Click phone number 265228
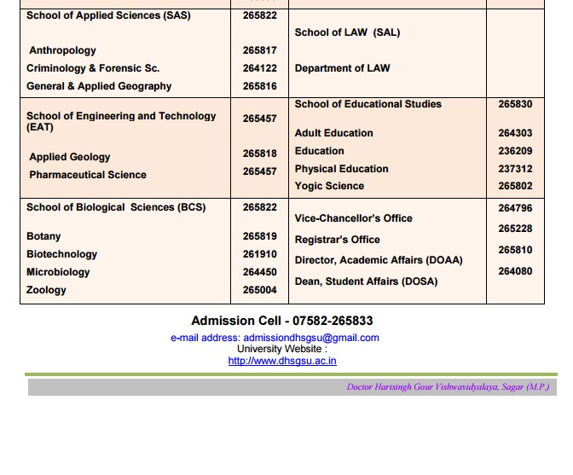Viewport: 573px width, 475px height. pyautogui.click(x=515, y=229)
